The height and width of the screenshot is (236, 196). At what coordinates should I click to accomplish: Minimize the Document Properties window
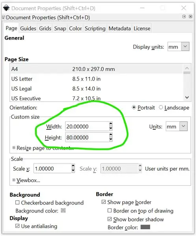(142, 8)
